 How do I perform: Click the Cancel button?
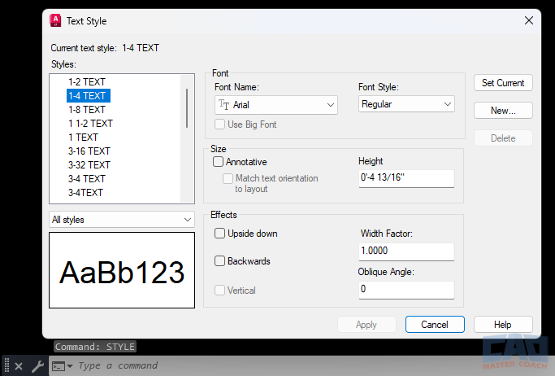435,324
